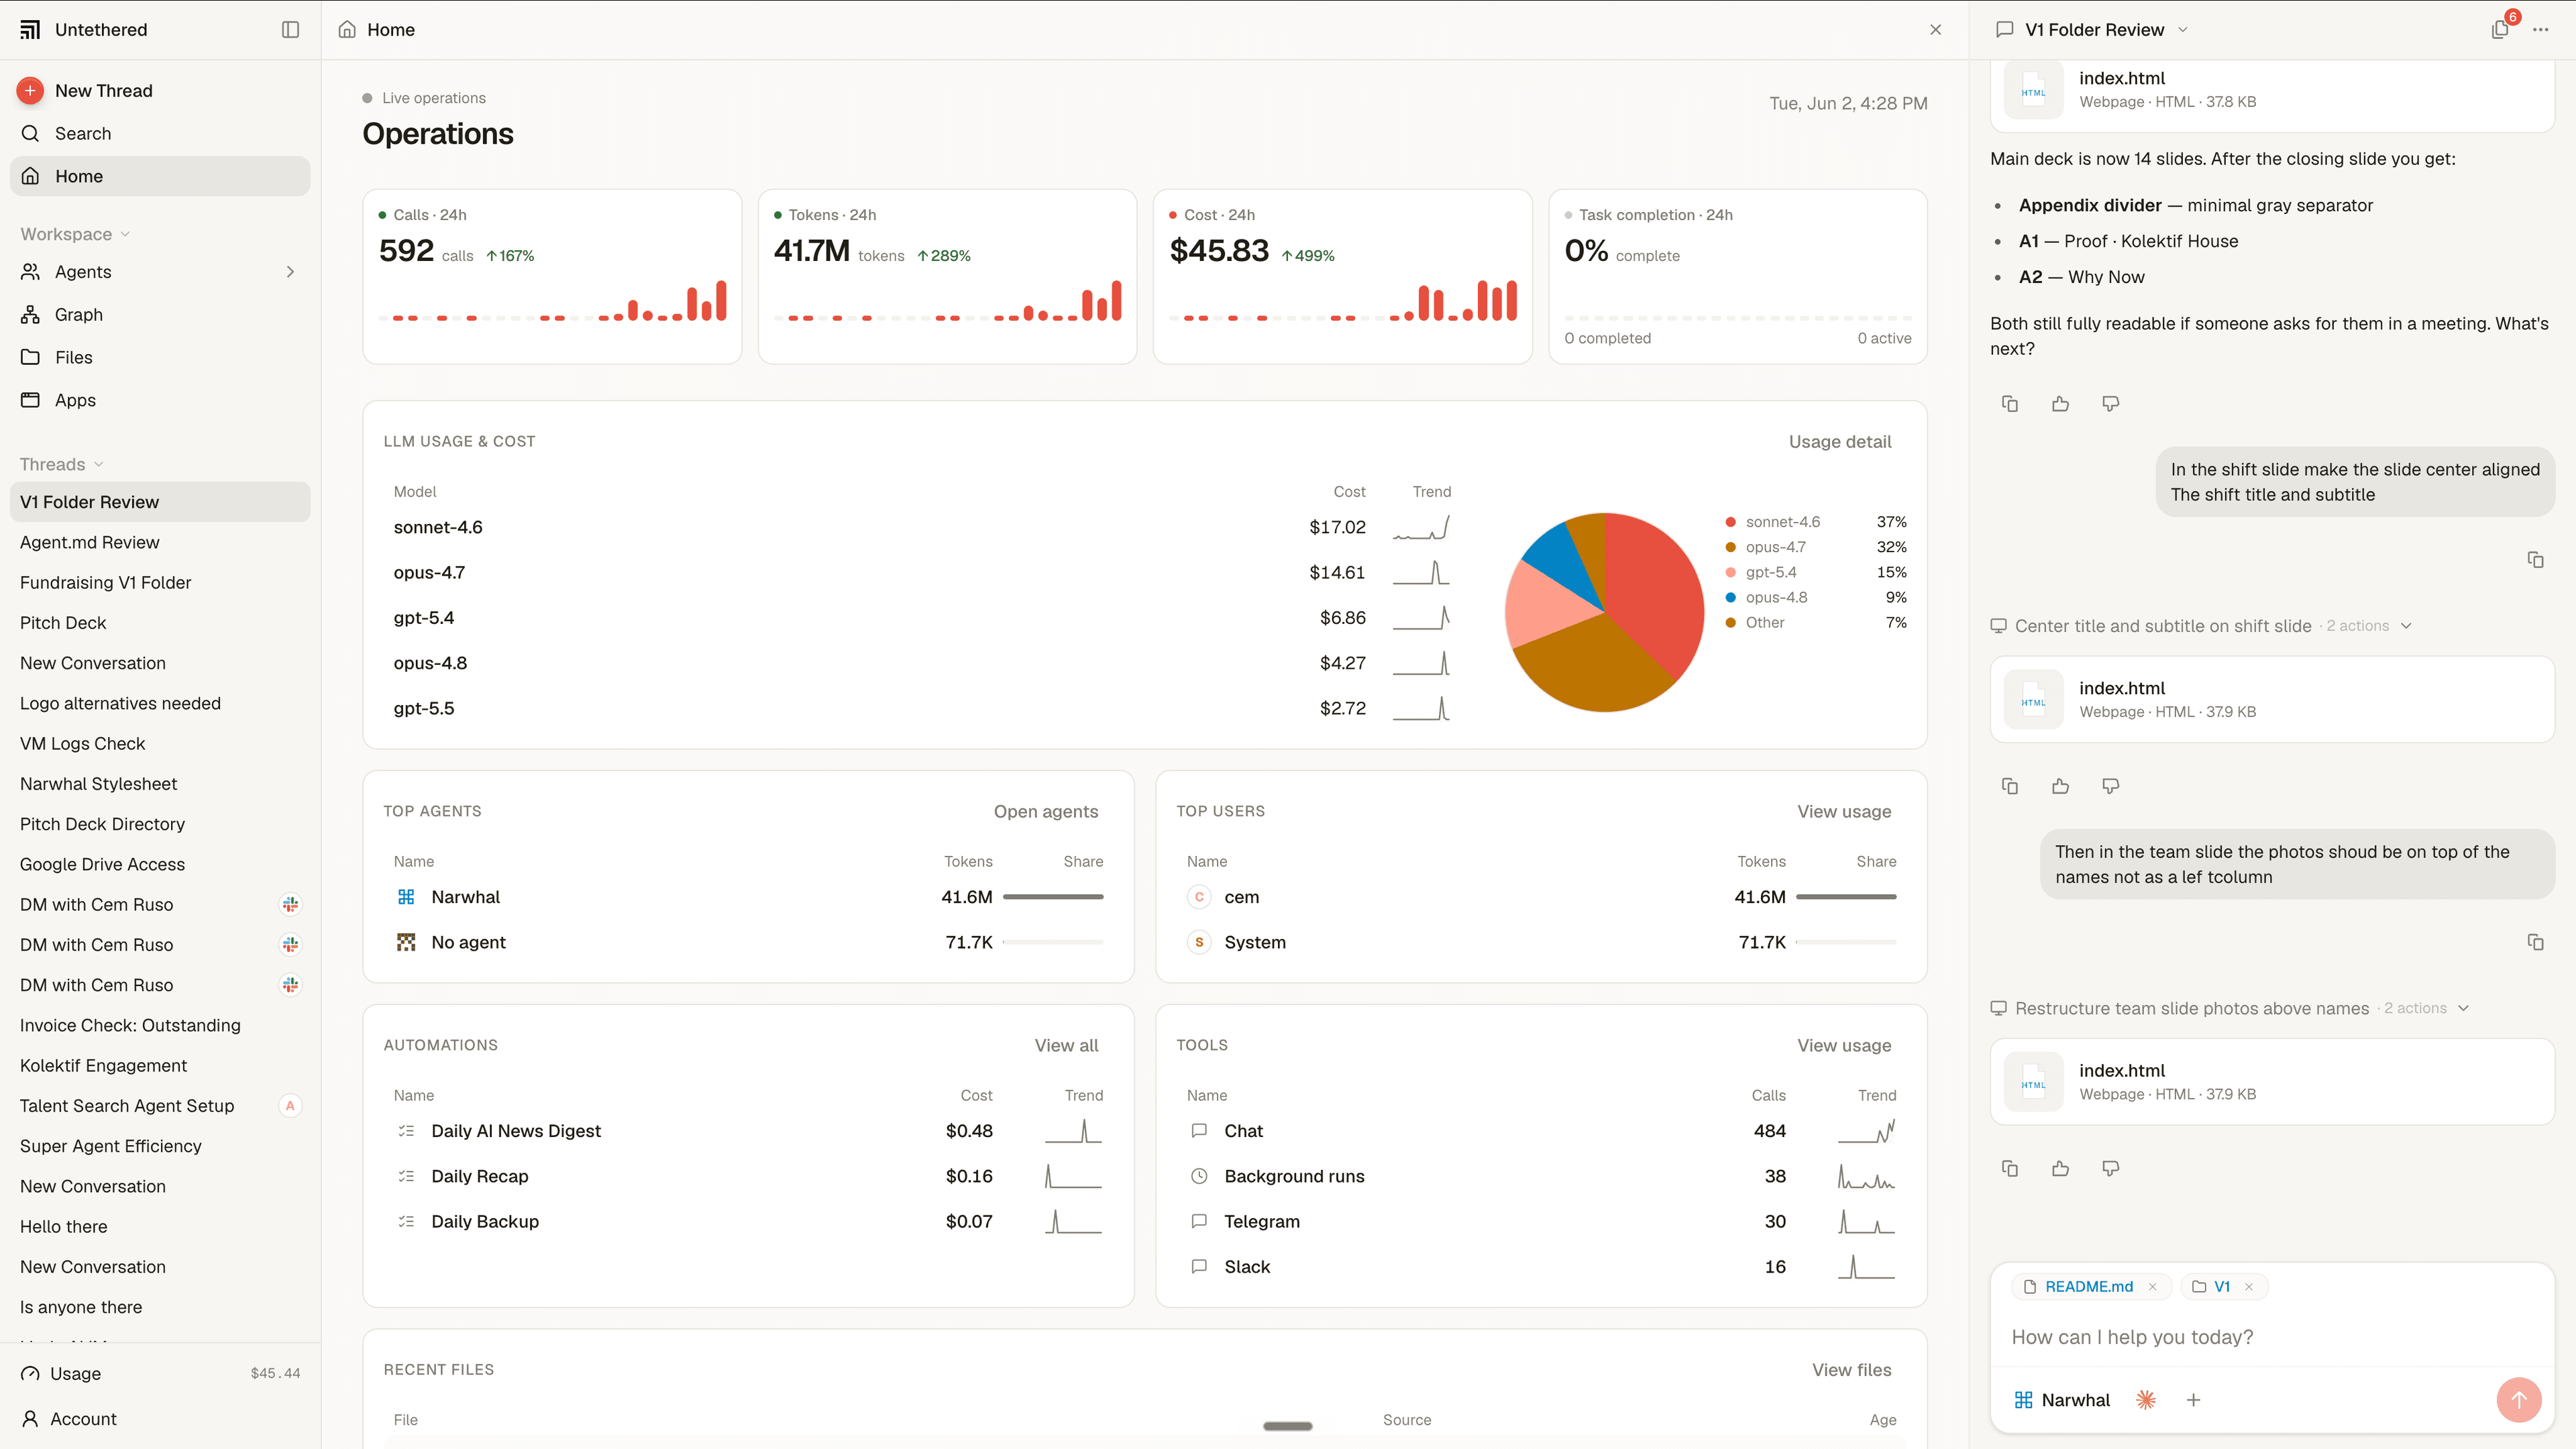Click the gpt-5.4 pink legend swatch

click(1730, 573)
